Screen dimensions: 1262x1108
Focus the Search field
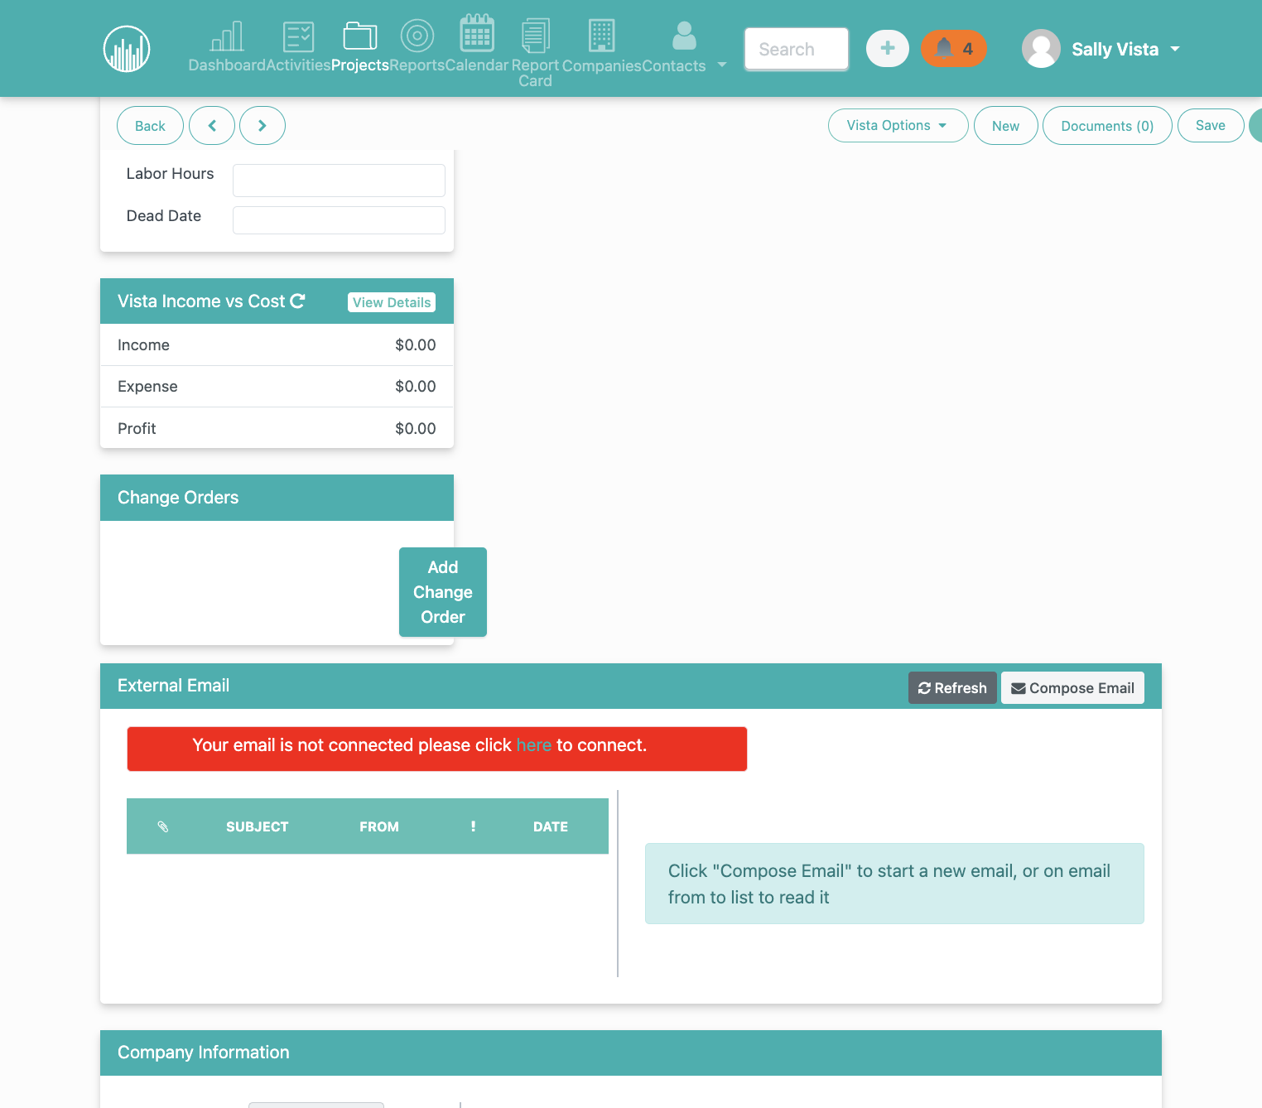(x=797, y=49)
